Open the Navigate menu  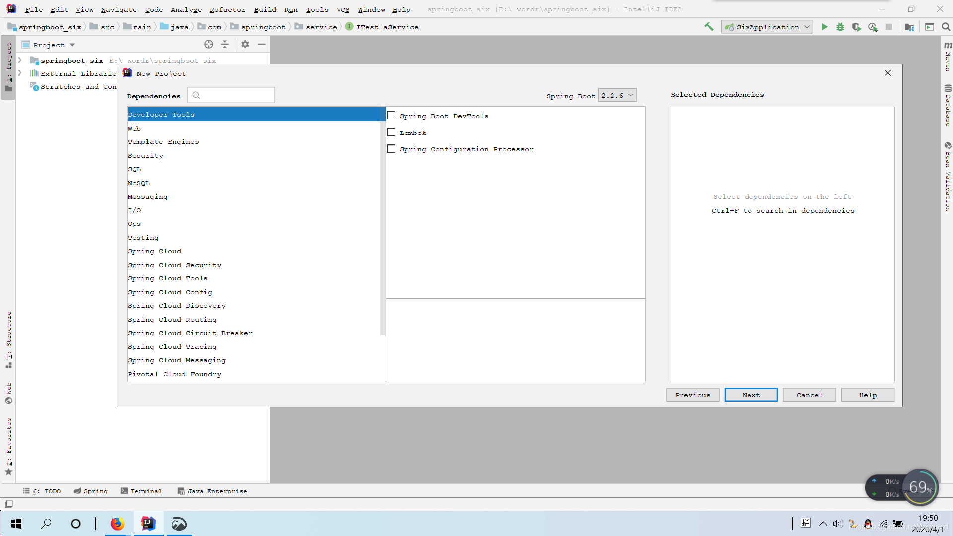[119, 9]
